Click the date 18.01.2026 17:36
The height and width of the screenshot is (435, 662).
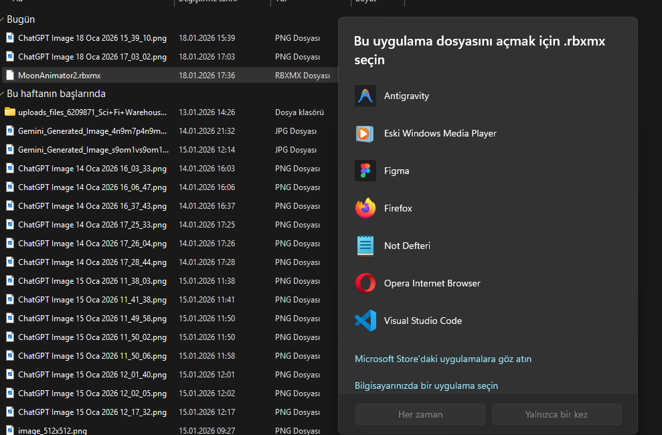tap(207, 76)
